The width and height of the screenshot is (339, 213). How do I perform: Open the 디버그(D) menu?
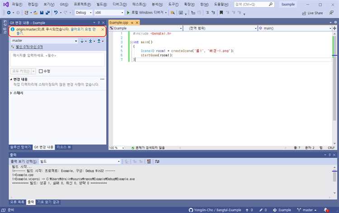[120, 5]
